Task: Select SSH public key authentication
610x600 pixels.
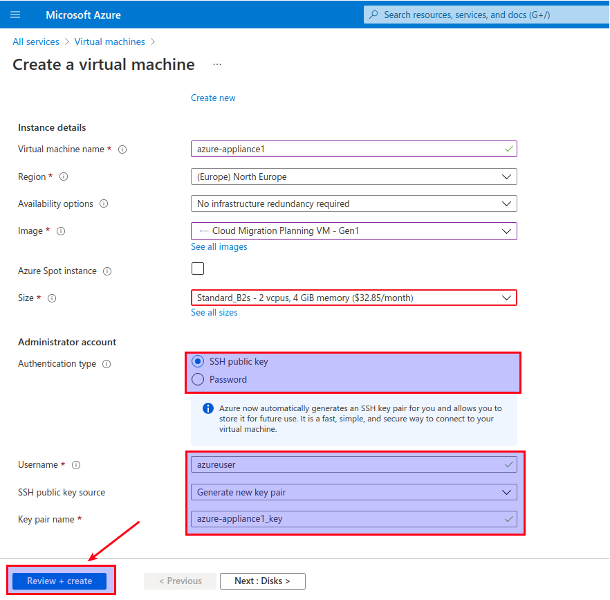Action: point(198,361)
